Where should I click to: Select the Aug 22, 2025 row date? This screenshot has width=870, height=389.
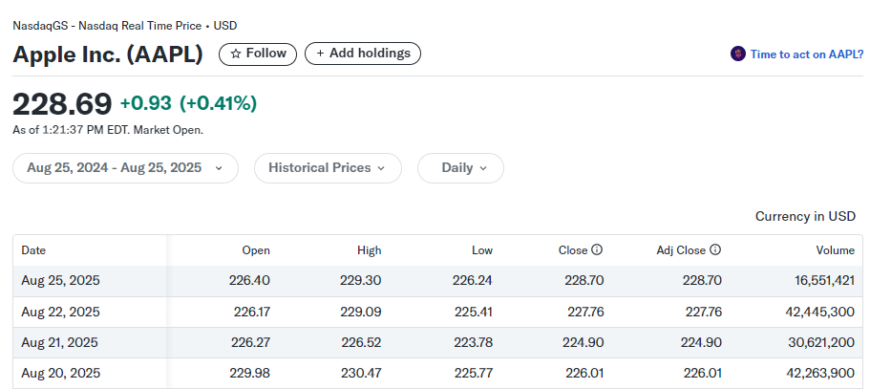coord(60,312)
